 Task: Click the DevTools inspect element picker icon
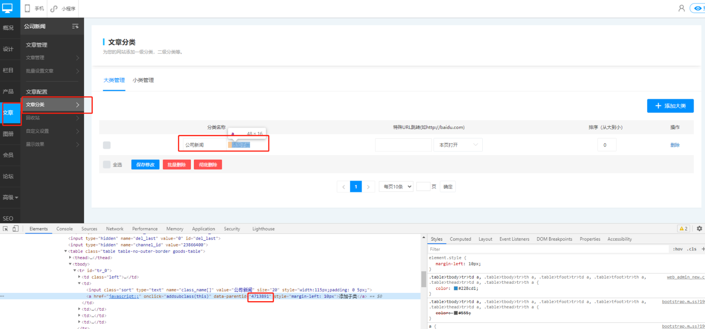6,228
